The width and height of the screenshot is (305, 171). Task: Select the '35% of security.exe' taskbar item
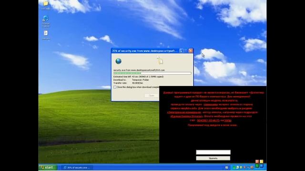click(x=77, y=168)
